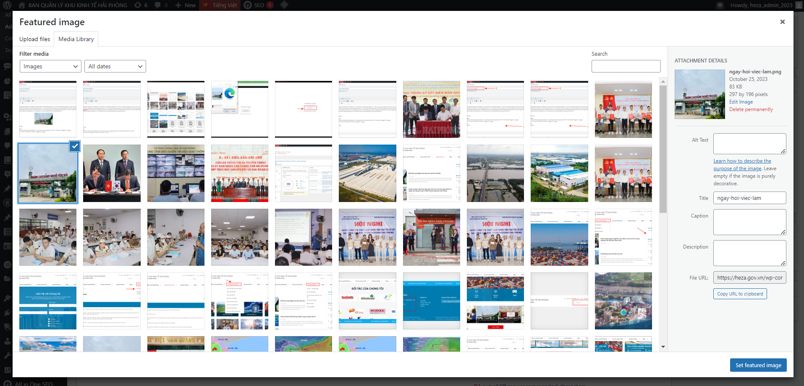Click the home icon beside site name
Viewport: 804px width, 386px height.
(22, 5)
